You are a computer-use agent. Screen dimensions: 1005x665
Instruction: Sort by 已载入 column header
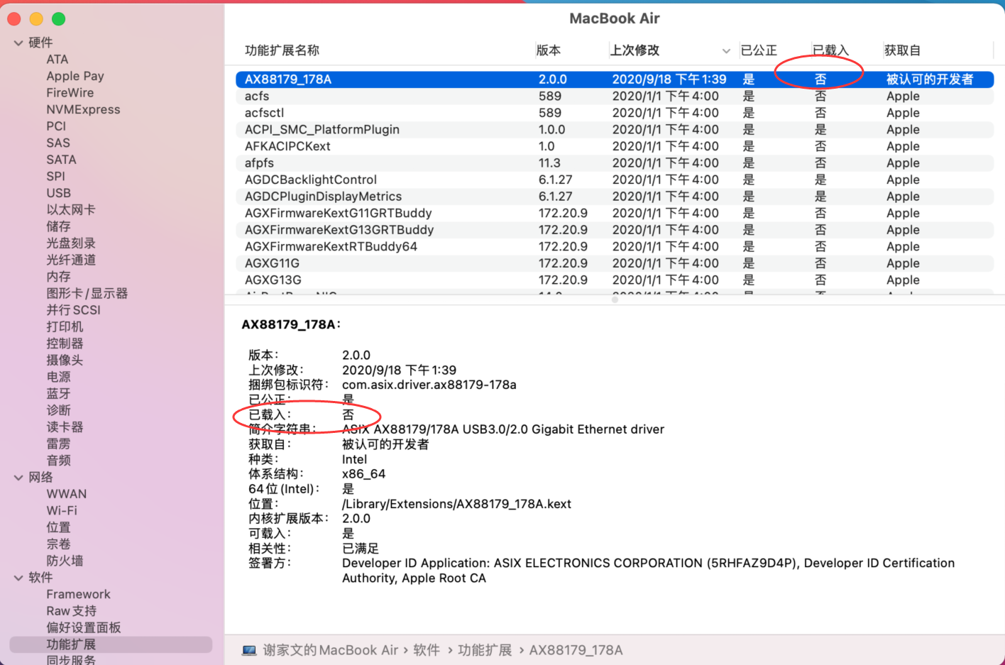830,50
